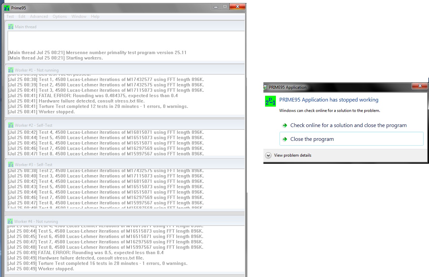Select the Worker #4 - Not running title bar
This screenshot has width=429, height=277.
125,221
